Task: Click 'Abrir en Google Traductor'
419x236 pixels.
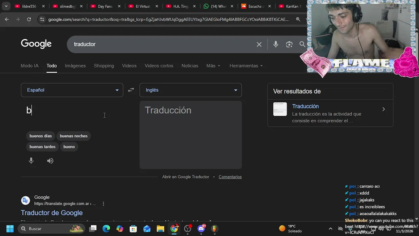Action: click(186, 177)
